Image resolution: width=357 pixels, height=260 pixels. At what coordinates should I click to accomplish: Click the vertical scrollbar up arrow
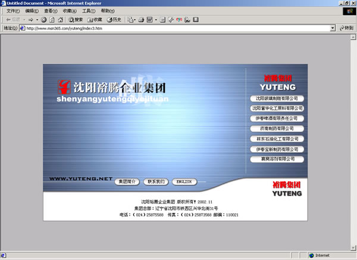353,37
